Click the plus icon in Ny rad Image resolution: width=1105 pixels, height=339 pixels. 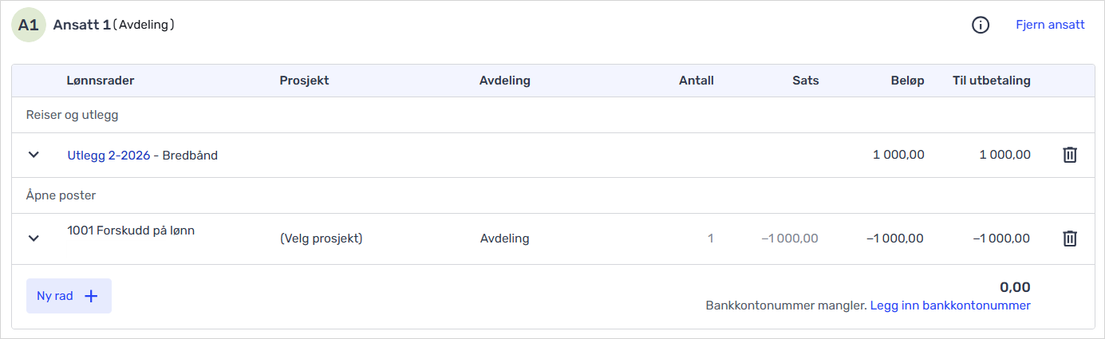click(92, 296)
